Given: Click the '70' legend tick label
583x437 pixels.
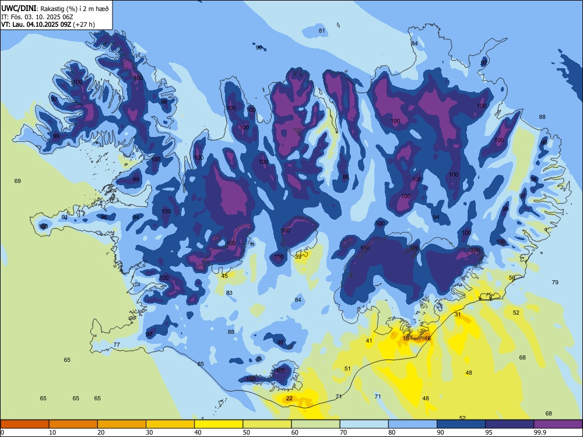Looking at the screenshot, I should [x=345, y=432].
